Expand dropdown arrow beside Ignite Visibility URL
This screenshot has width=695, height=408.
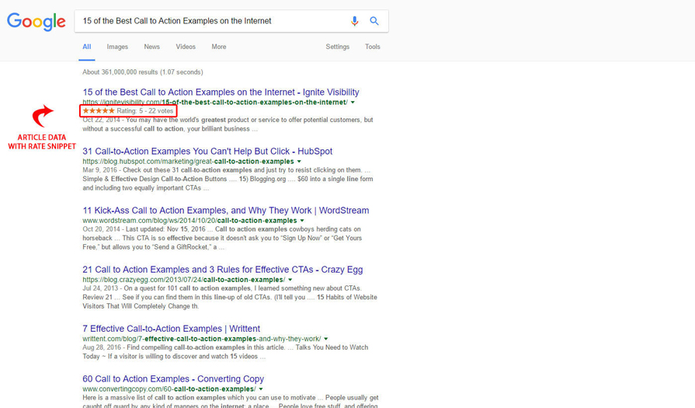coord(353,103)
